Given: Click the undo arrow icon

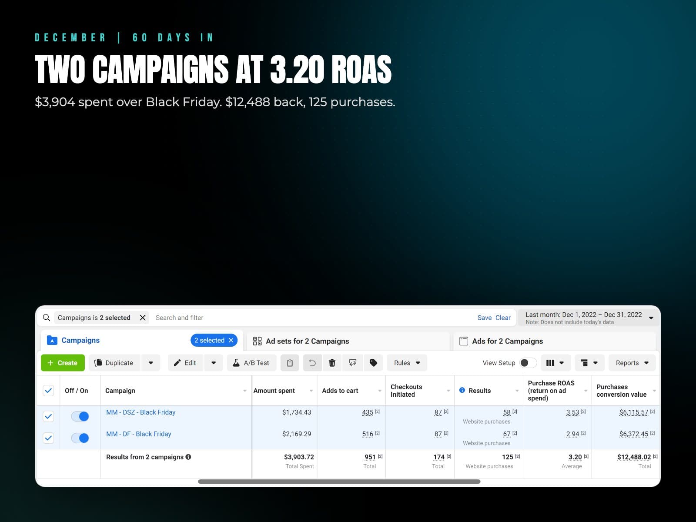Looking at the screenshot, I should [312, 363].
